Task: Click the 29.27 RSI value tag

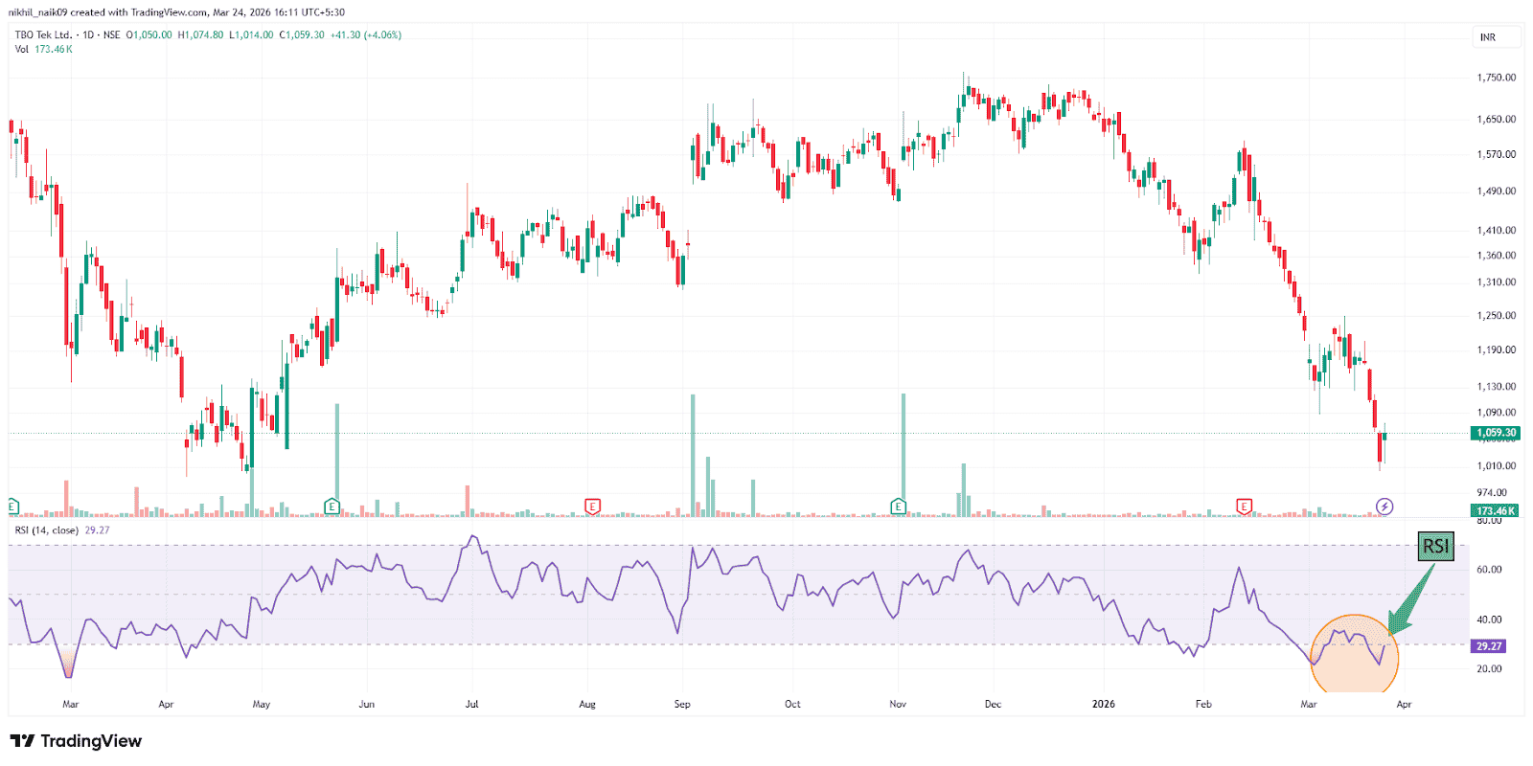Action: (x=1488, y=646)
